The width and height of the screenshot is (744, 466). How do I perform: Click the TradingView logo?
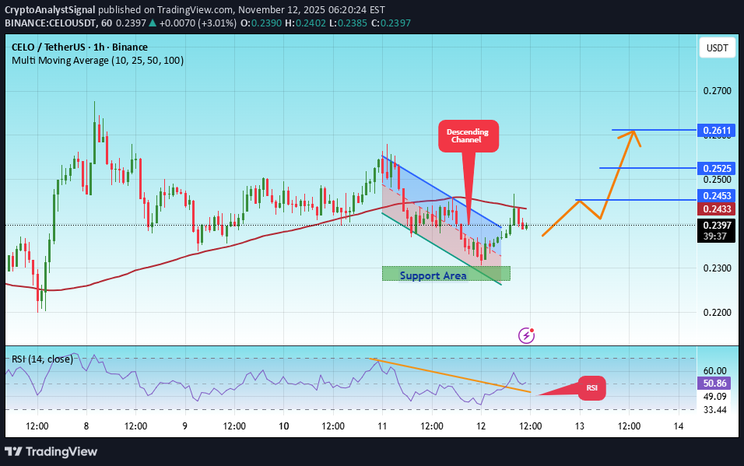coord(51,451)
